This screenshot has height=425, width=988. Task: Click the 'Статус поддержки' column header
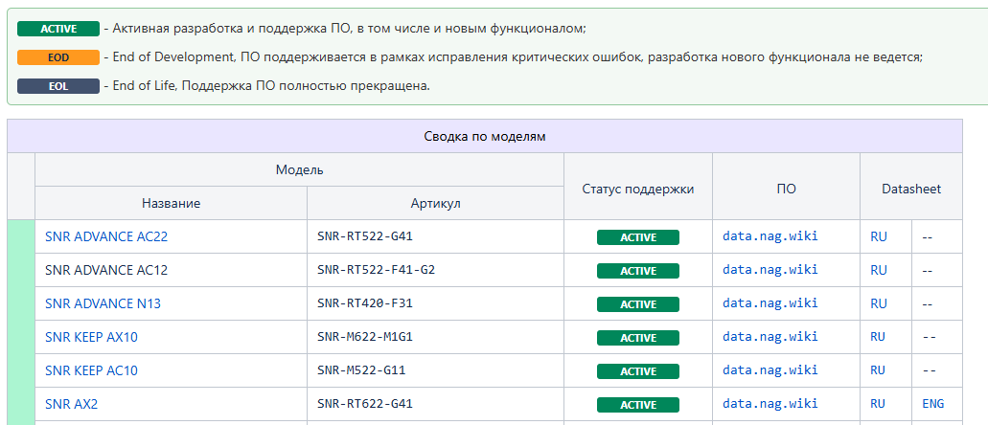637,189
